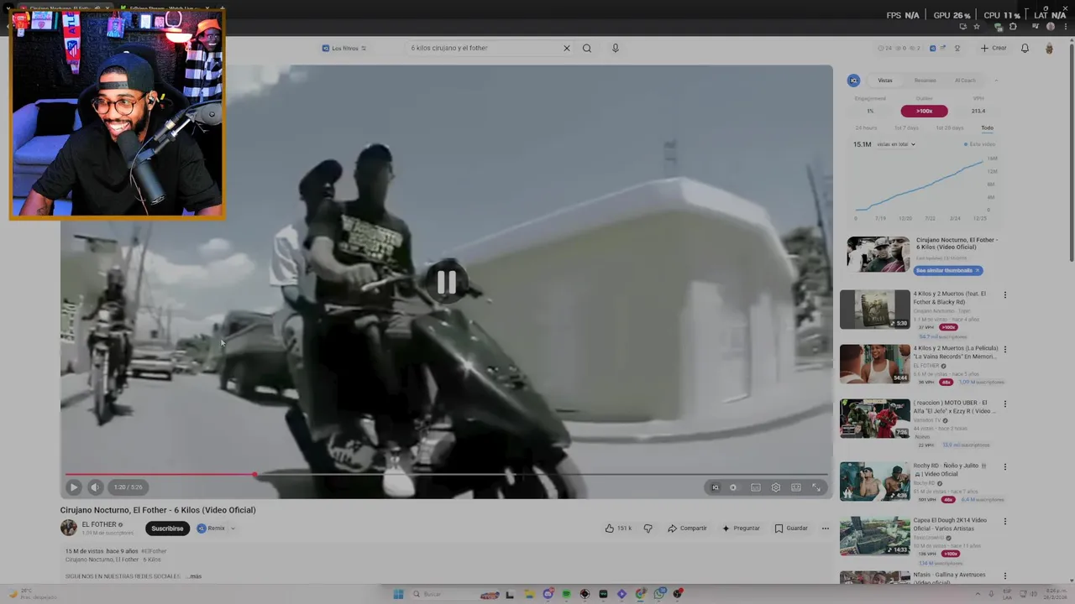Screen dimensions: 1075x604
Task: Toggle fullscreen in the video player
Action: 815,487
